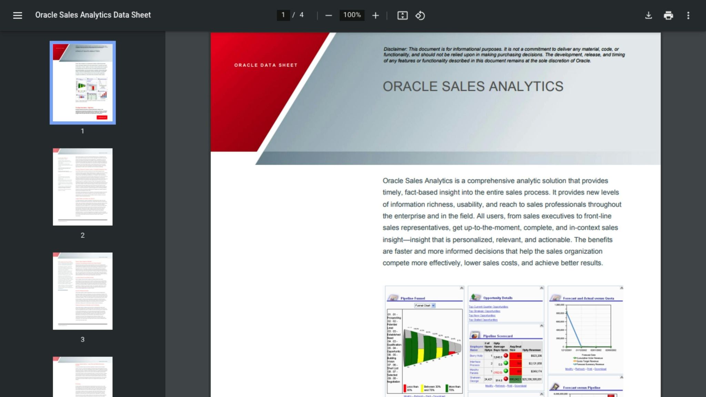Open the more actions three-dot menu

point(688,16)
